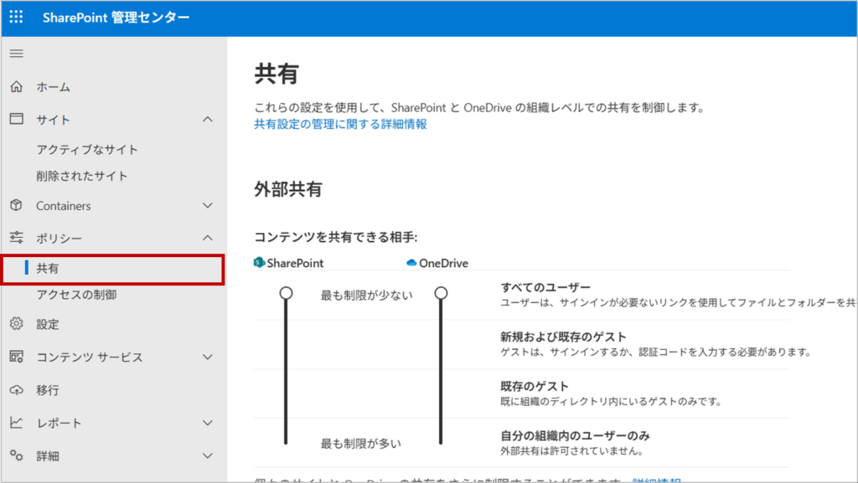Click the 最も制限が多い label
This screenshot has width=858, height=483.
[360, 443]
